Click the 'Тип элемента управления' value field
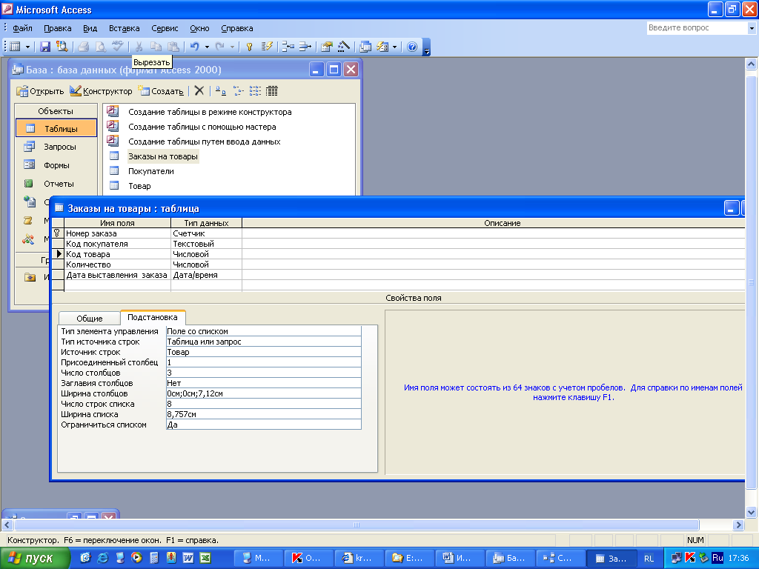This screenshot has height=569, width=759. tap(263, 331)
